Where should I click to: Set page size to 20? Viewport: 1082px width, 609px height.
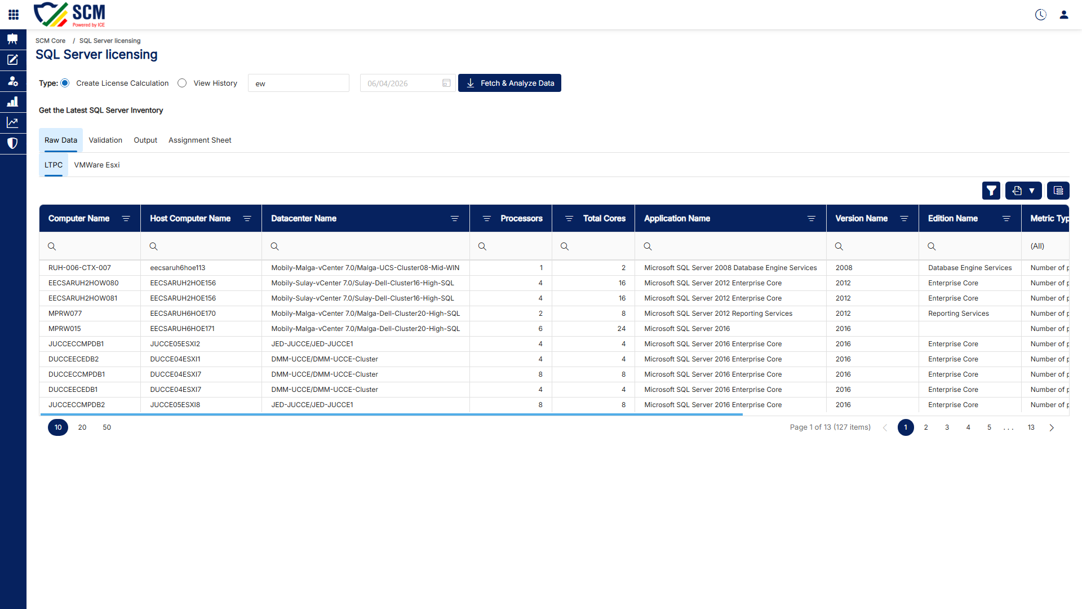tap(82, 427)
